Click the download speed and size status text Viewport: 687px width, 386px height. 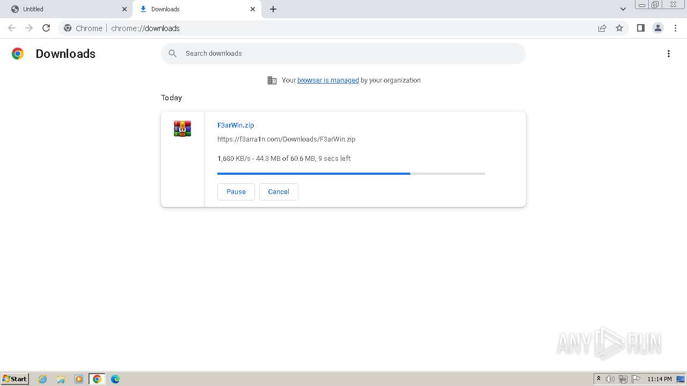284,158
